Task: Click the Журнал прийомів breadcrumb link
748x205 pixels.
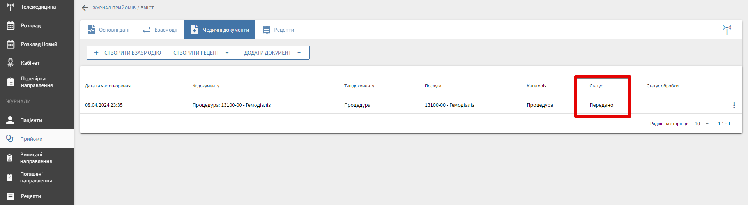Action: [114, 8]
